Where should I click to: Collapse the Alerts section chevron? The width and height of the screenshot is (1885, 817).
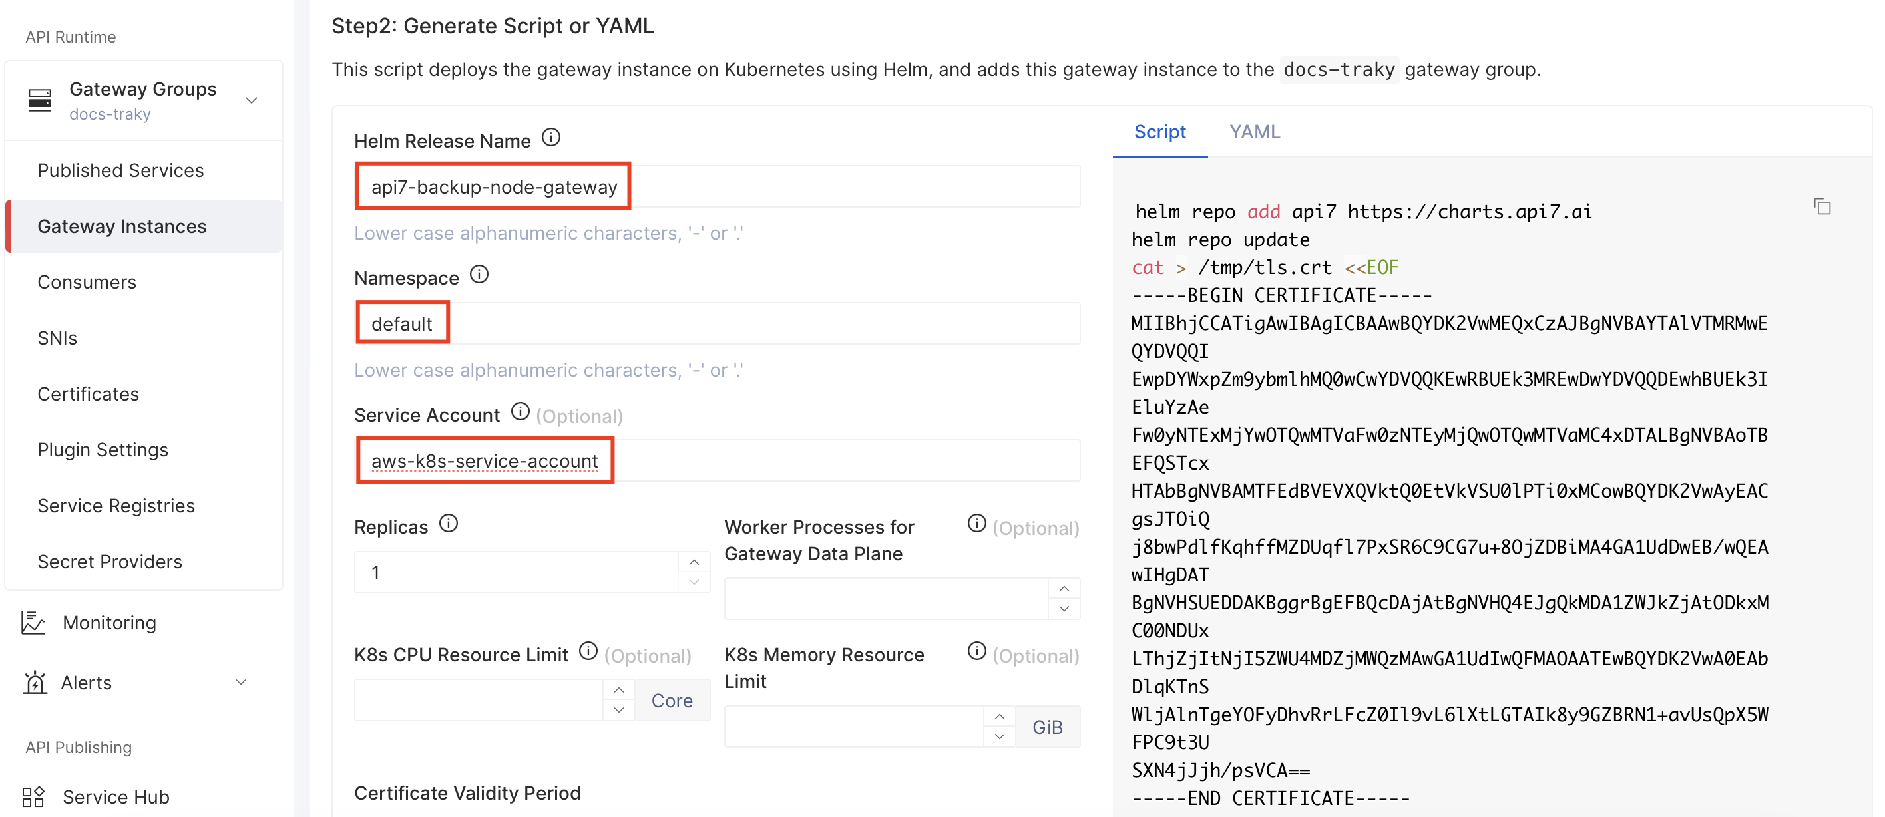(x=242, y=682)
